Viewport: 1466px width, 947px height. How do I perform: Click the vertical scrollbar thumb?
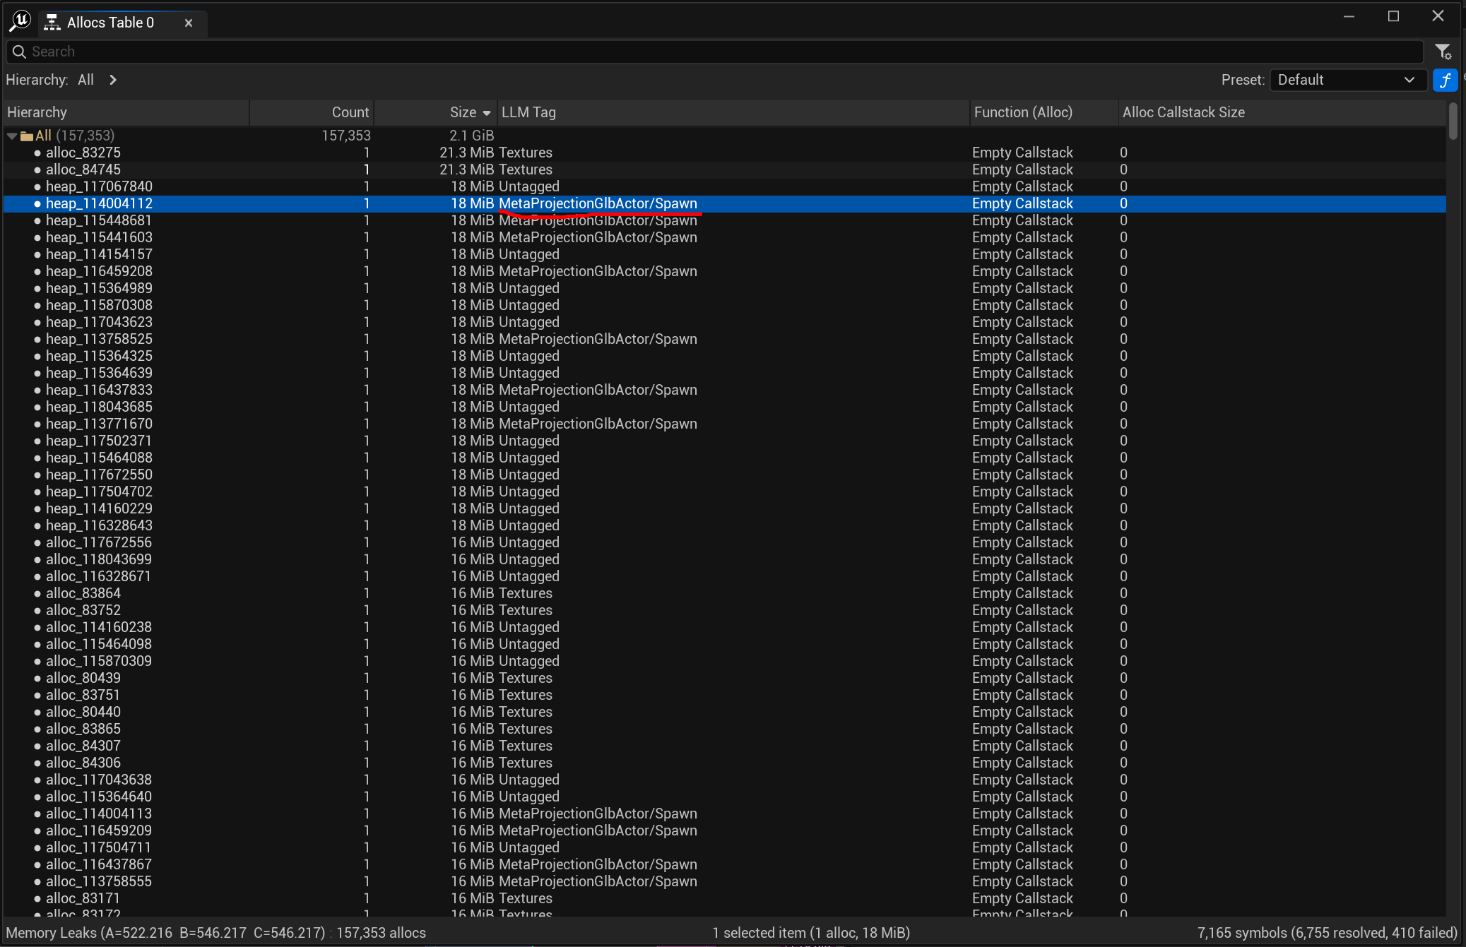click(1453, 121)
